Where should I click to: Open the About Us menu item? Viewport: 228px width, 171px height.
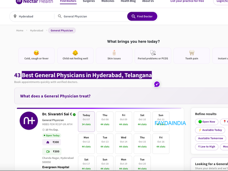point(148,1)
